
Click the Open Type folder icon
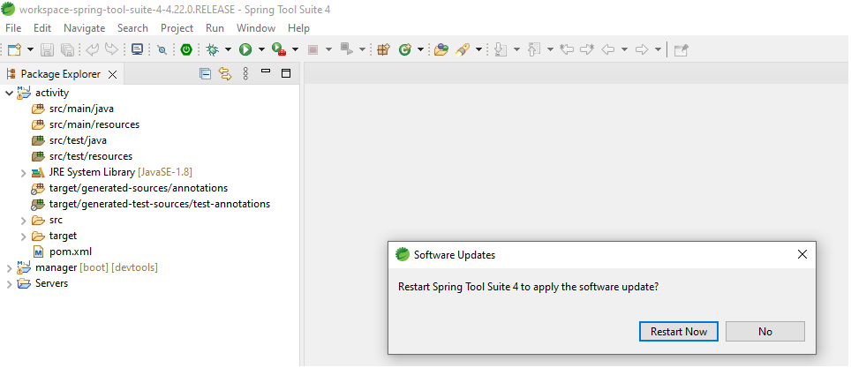click(441, 49)
